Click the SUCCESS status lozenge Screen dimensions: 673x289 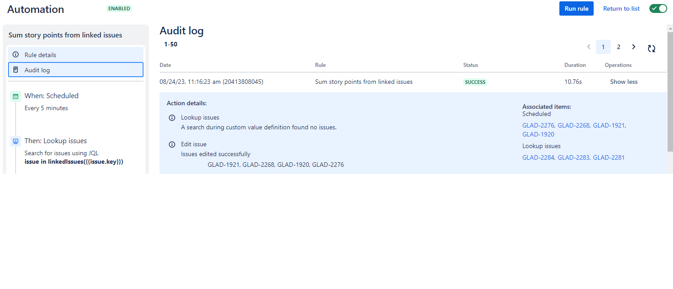point(475,82)
